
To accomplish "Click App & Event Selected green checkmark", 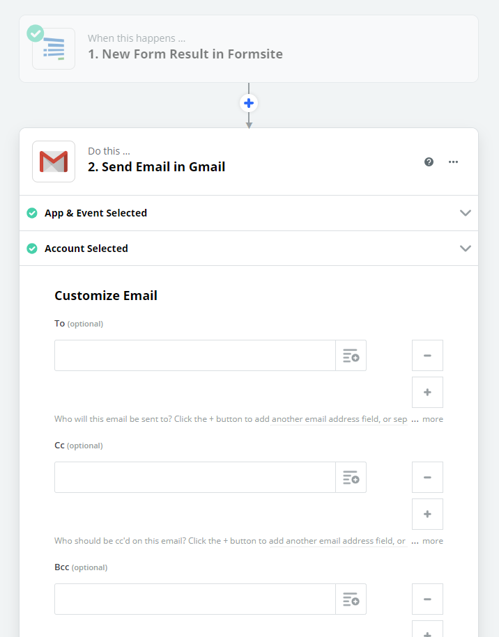I will tap(32, 213).
